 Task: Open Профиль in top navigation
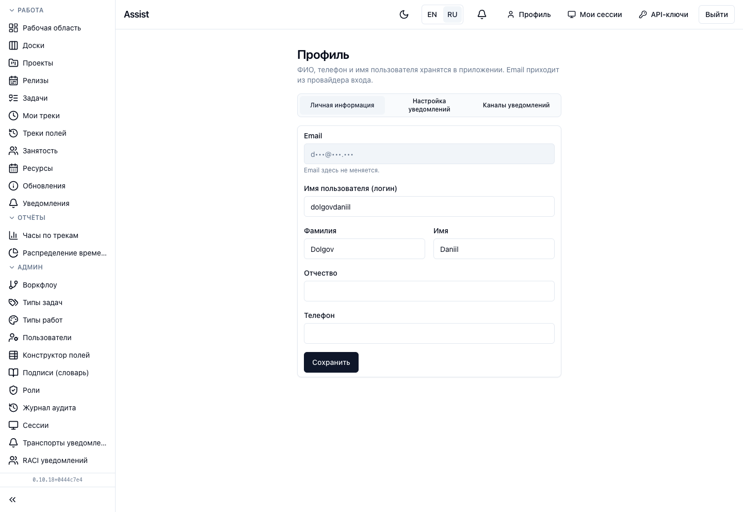(529, 14)
